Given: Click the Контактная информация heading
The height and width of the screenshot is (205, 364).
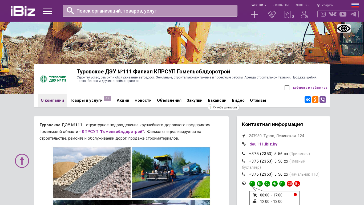Looking at the screenshot, I should tap(272, 124).
